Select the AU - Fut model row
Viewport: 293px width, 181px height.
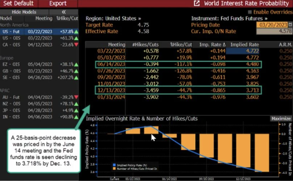pos(39,97)
